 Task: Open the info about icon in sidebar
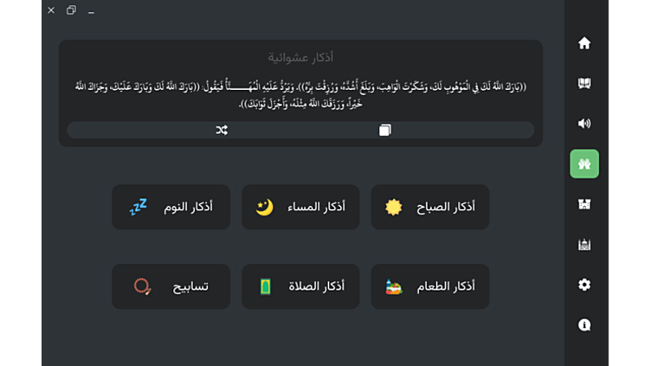tap(584, 325)
